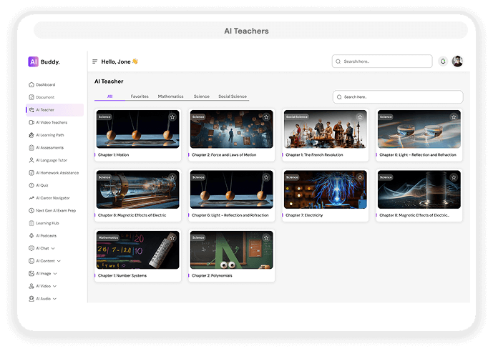Image resolution: width=493 pixels, height=351 pixels.
Task: Click the AI Teacher section search field
Action: click(401, 97)
